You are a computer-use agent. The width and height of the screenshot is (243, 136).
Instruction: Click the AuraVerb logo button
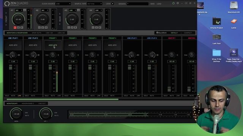pyautogui.click(x=161, y=33)
